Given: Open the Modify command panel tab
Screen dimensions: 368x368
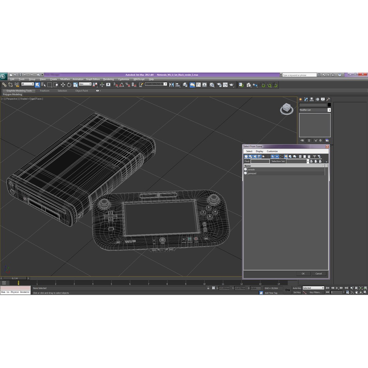Looking at the screenshot, I should tap(306, 99).
